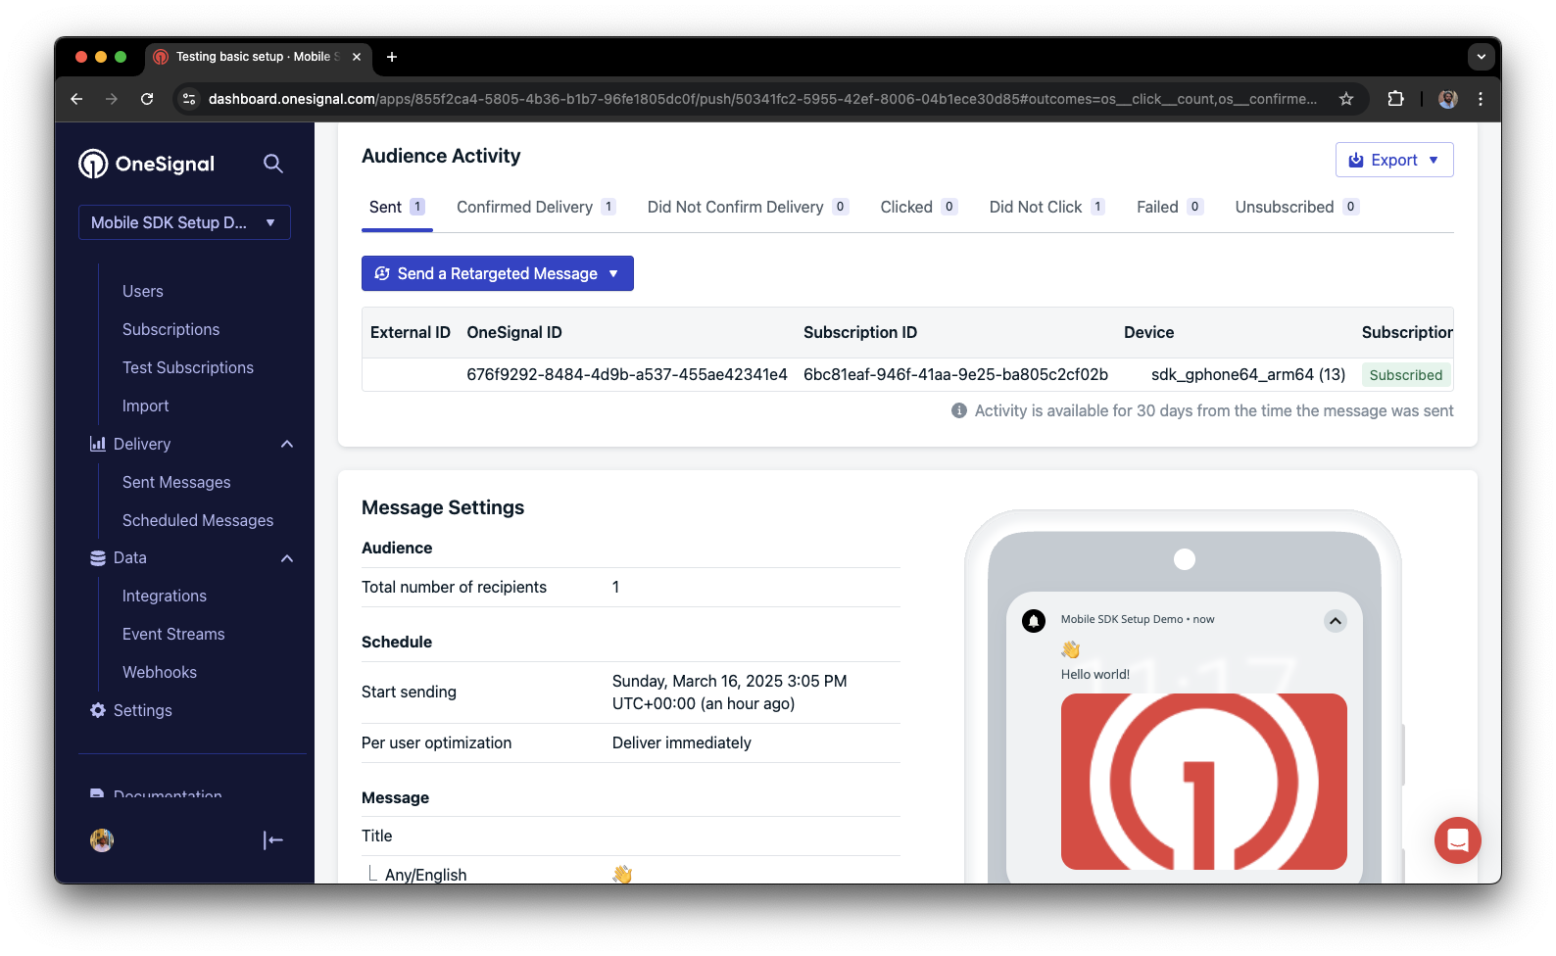Collapse the Delivery section chevron
Viewport: 1556px width, 956px height.
[287, 444]
